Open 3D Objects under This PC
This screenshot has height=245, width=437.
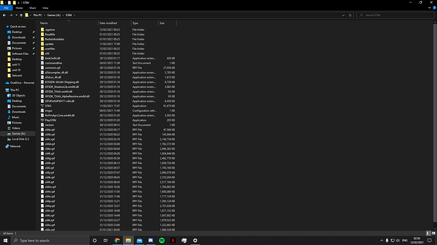(18, 95)
